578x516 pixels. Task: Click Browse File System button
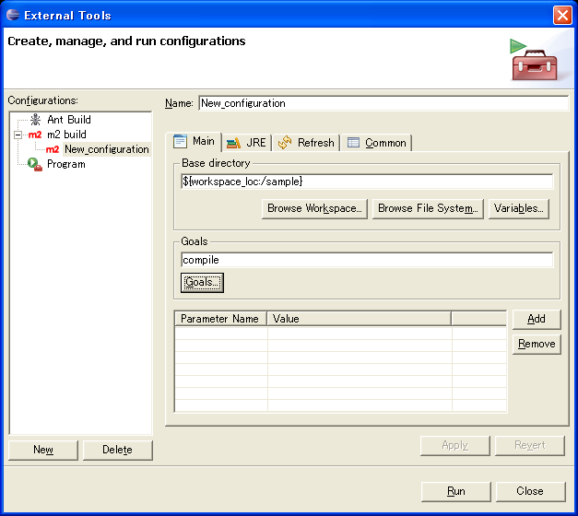(x=428, y=208)
